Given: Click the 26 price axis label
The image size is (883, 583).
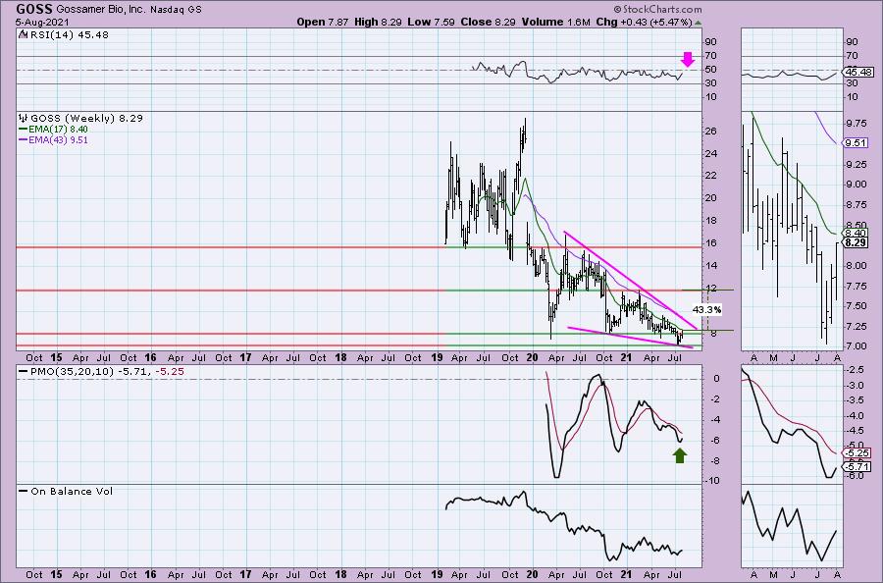Looking at the screenshot, I should point(711,132).
